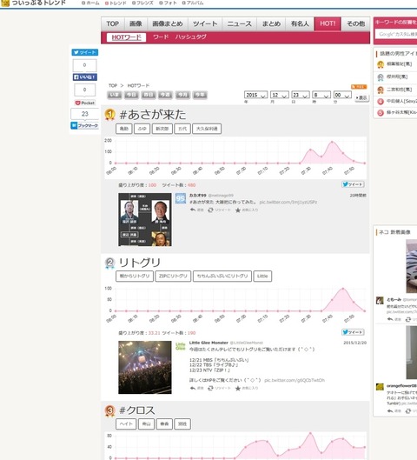
Task: Open the #あさが来た tweet image thumbnail
Action: [x=145, y=219]
